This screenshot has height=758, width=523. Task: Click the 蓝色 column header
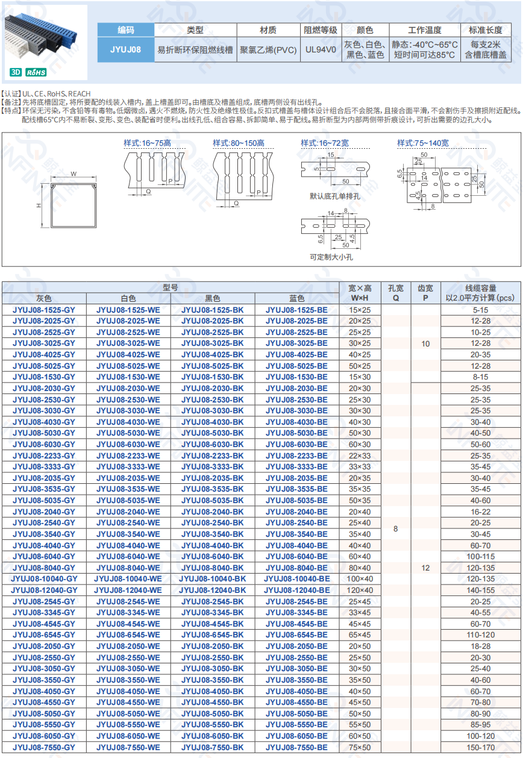[x=296, y=298]
